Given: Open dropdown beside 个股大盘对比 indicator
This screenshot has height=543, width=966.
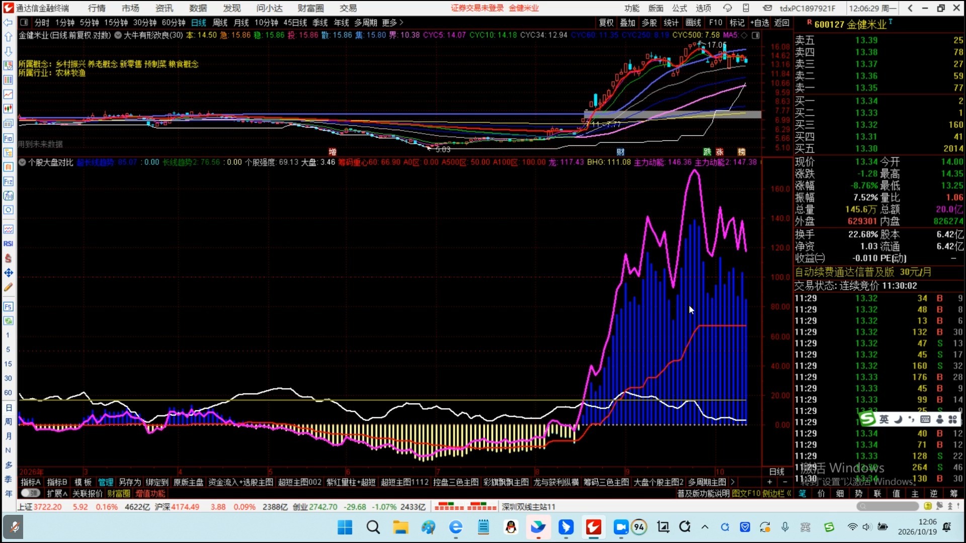Looking at the screenshot, I should click(22, 162).
